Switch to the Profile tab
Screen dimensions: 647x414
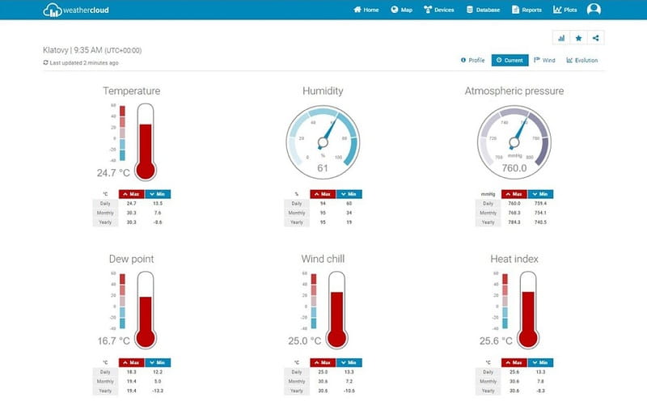click(x=472, y=60)
